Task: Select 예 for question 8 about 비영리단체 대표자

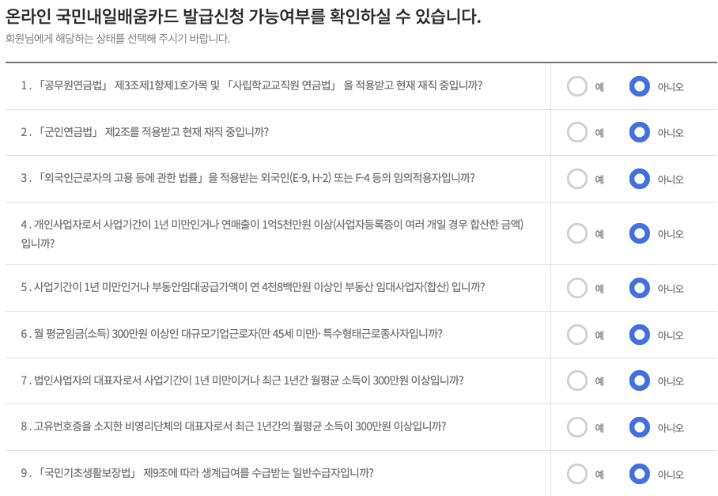Action: (x=578, y=426)
